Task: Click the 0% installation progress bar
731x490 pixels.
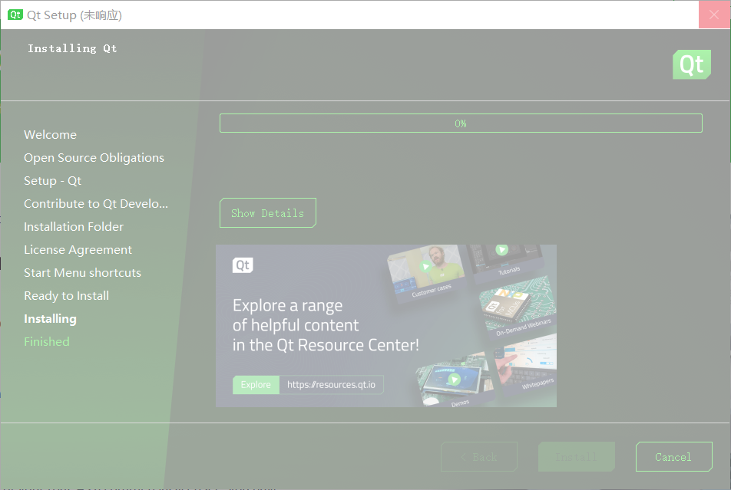Action: 461,123
